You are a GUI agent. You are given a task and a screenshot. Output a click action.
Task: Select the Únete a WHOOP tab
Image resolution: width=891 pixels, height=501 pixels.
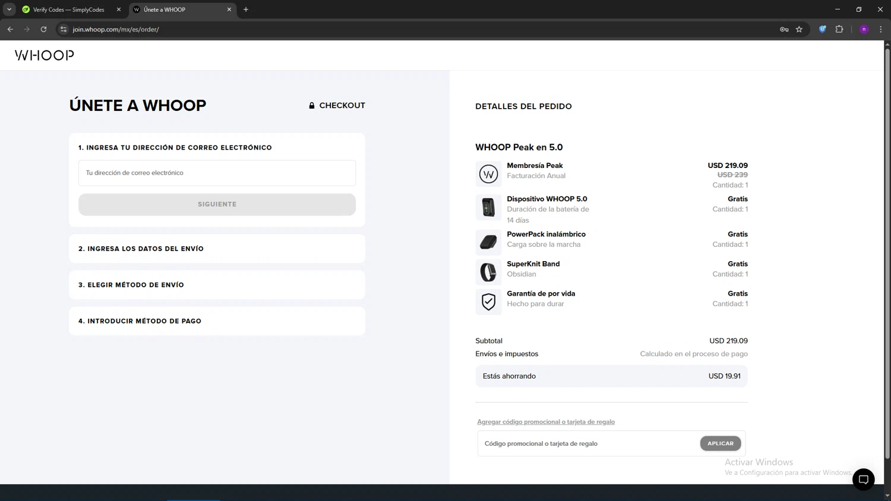[x=181, y=9]
